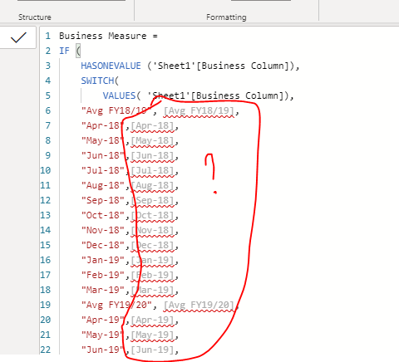This screenshot has width=399, height=362.
Task: Commit the formula with the checkmark icon
Action: [x=18, y=37]
